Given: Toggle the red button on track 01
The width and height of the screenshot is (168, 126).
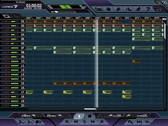Looking at the screenshot, I should coord(8,21).
